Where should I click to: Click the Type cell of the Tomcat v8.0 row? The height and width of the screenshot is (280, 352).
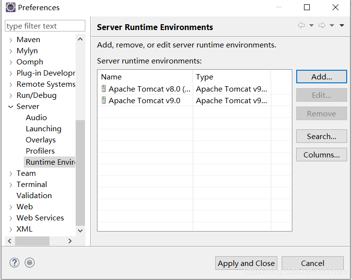pos(231,89)
